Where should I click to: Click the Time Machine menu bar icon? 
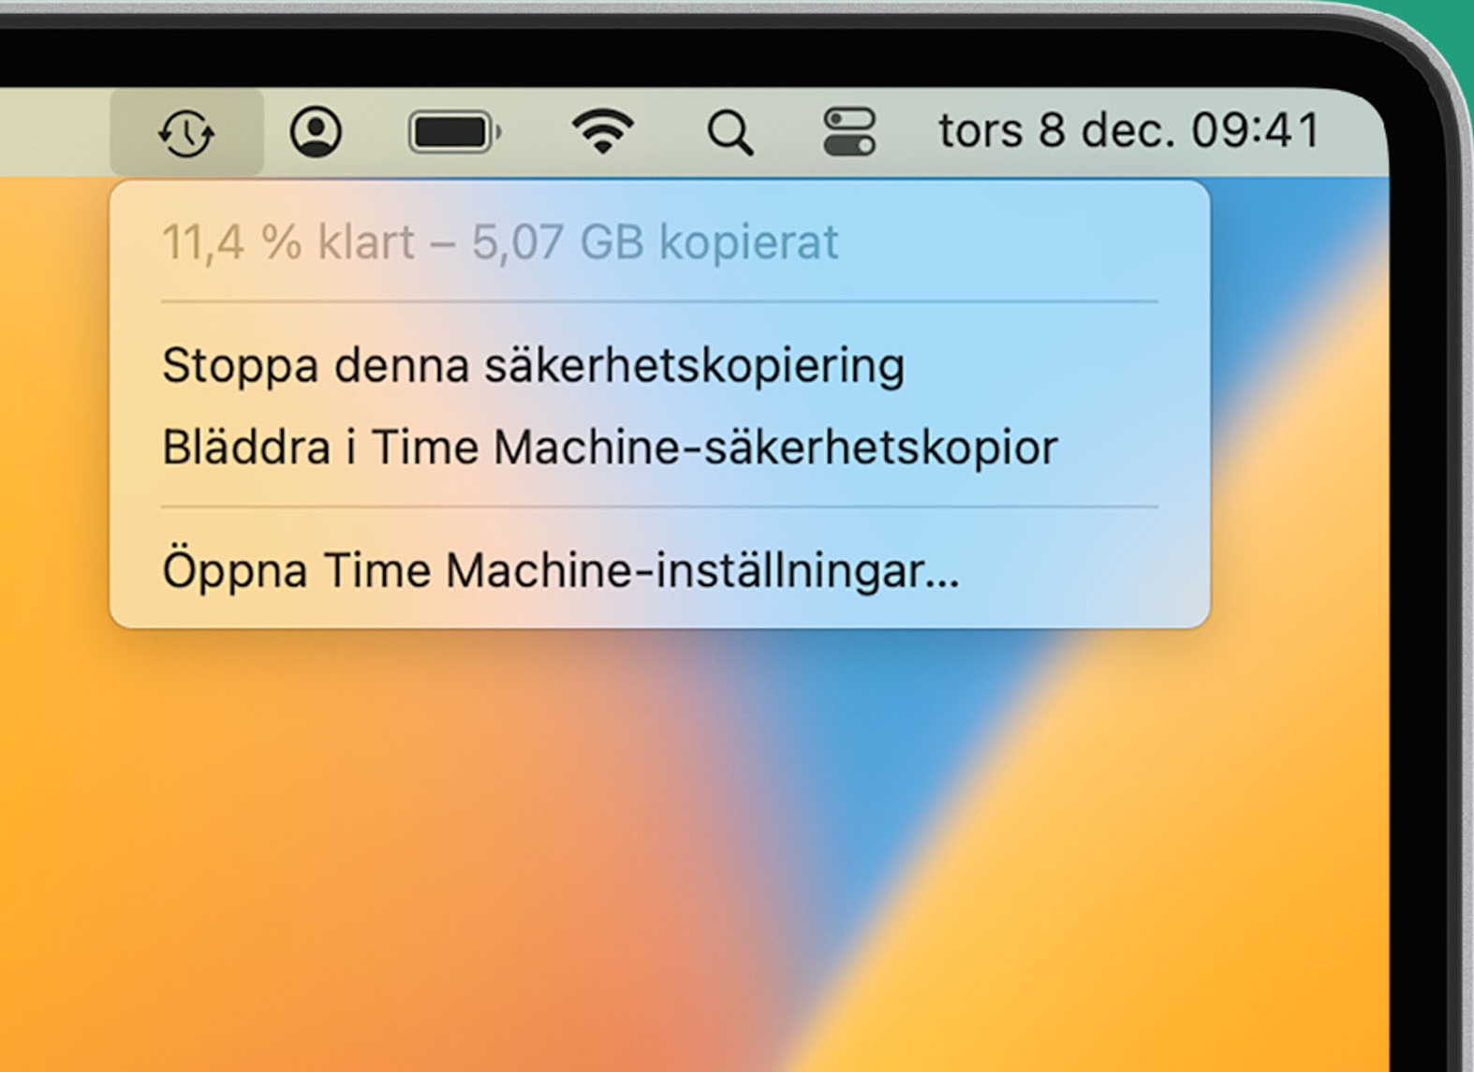click(x=186, y=132)
